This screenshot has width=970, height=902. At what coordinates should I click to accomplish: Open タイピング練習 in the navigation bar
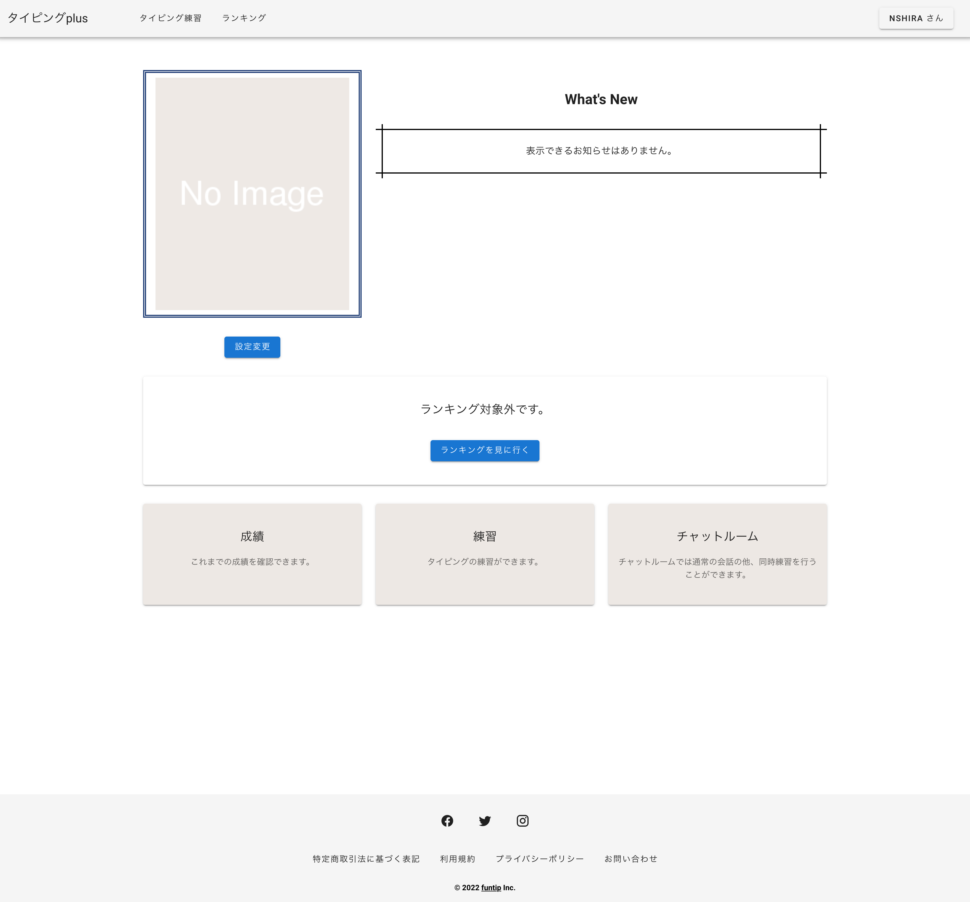point(170,18)
